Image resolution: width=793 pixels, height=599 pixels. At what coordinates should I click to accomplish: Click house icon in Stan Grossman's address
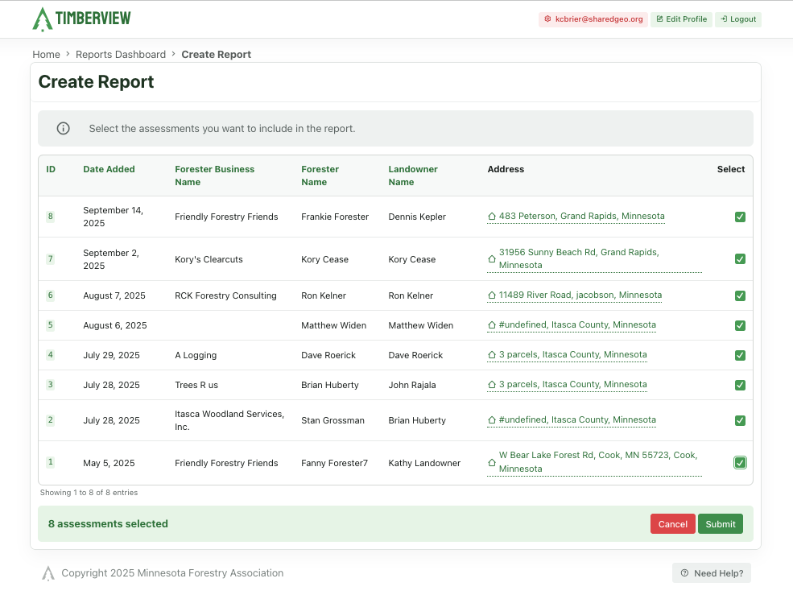point(492,420)
